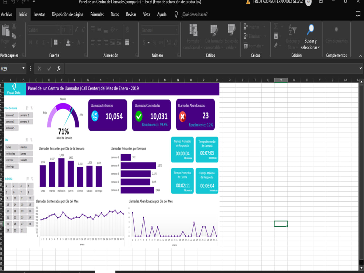Click the font color A swatch

[79, 43]
